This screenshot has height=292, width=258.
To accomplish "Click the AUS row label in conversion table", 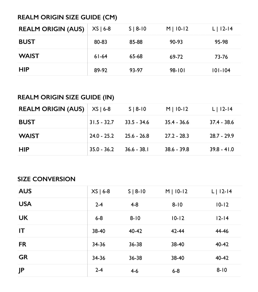I will tap(25, 191).
